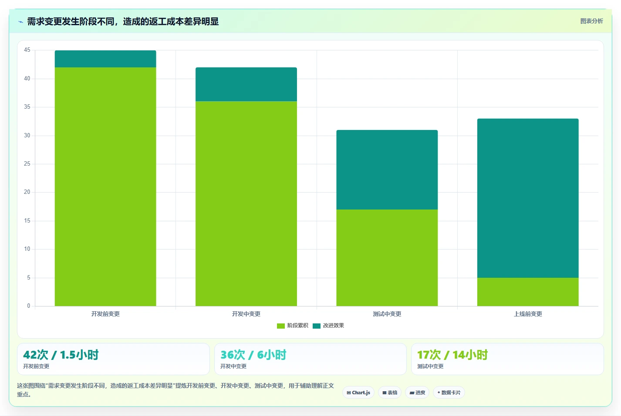Click the x-axis label 开发中变更
This screenshot has width=621, height=416.
click(246, 314)
